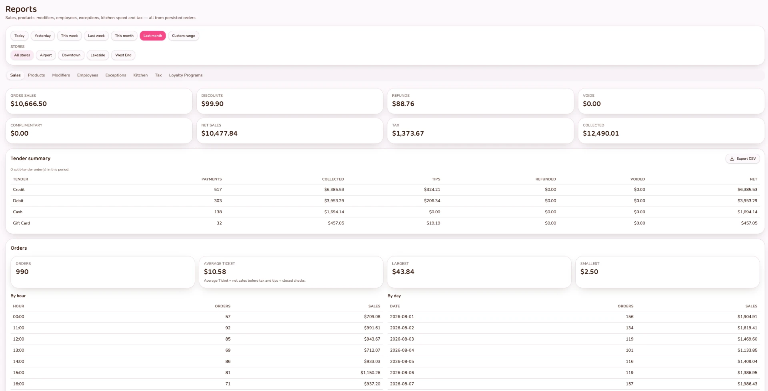Select the Debit tender row label
This screenshot has width=768, height=391.
coord(18,201)
